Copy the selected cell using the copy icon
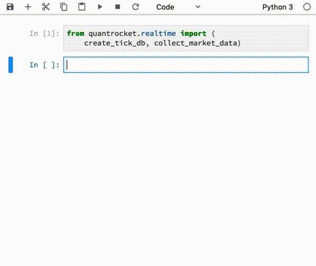Screen dimensions: 316x266 pyautogui.click(x=64, y=7)
